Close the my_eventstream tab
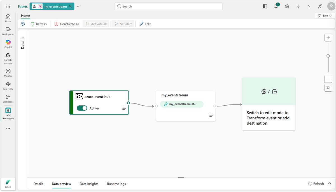This screenshot has height=192, width=336. tap(70, 6)
